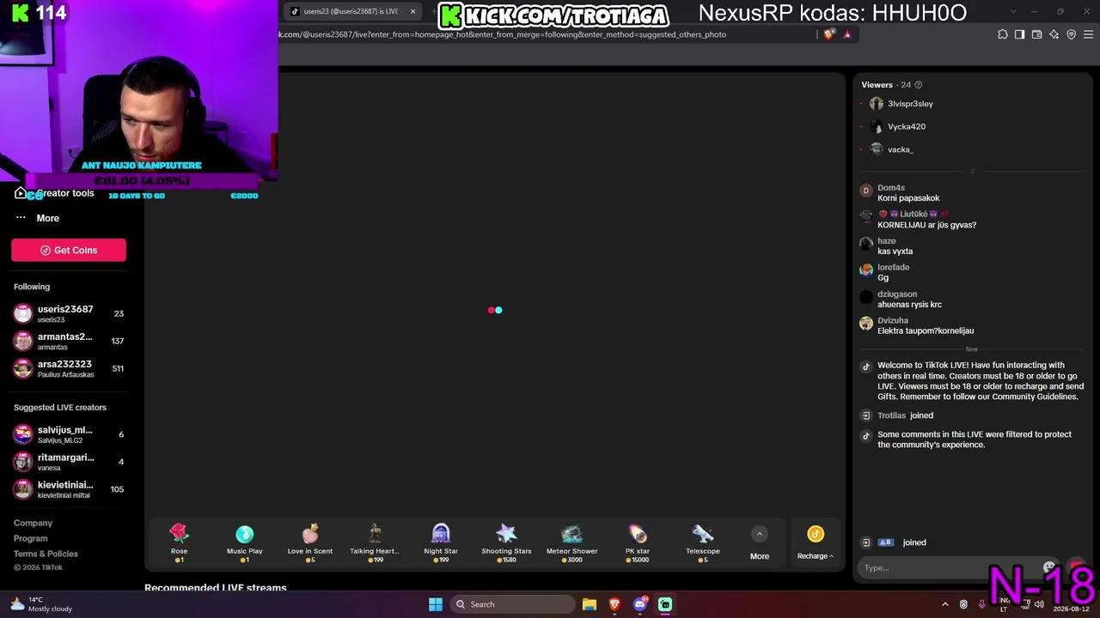
Task: Open the Terms & Policies link
Action: [x=46, y=554]
